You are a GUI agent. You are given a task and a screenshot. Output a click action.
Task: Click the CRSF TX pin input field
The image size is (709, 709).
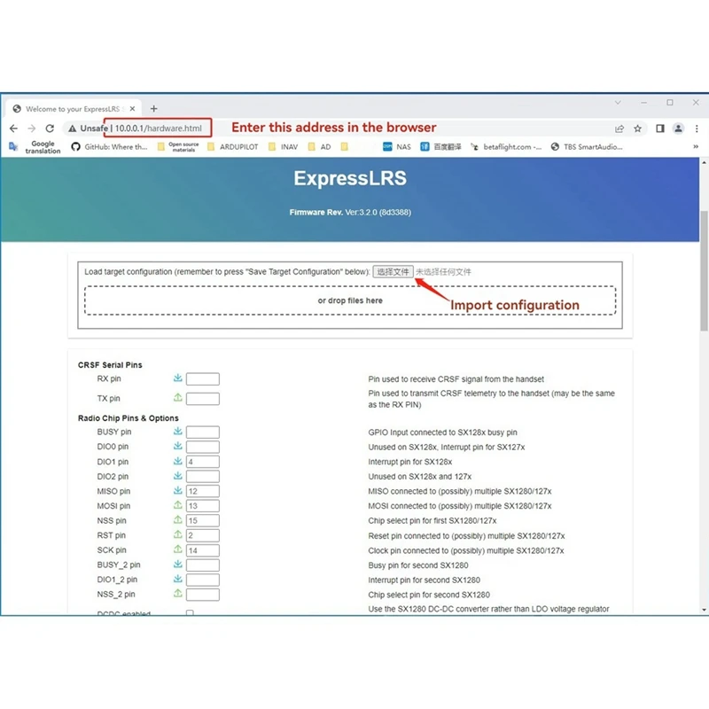203,399
